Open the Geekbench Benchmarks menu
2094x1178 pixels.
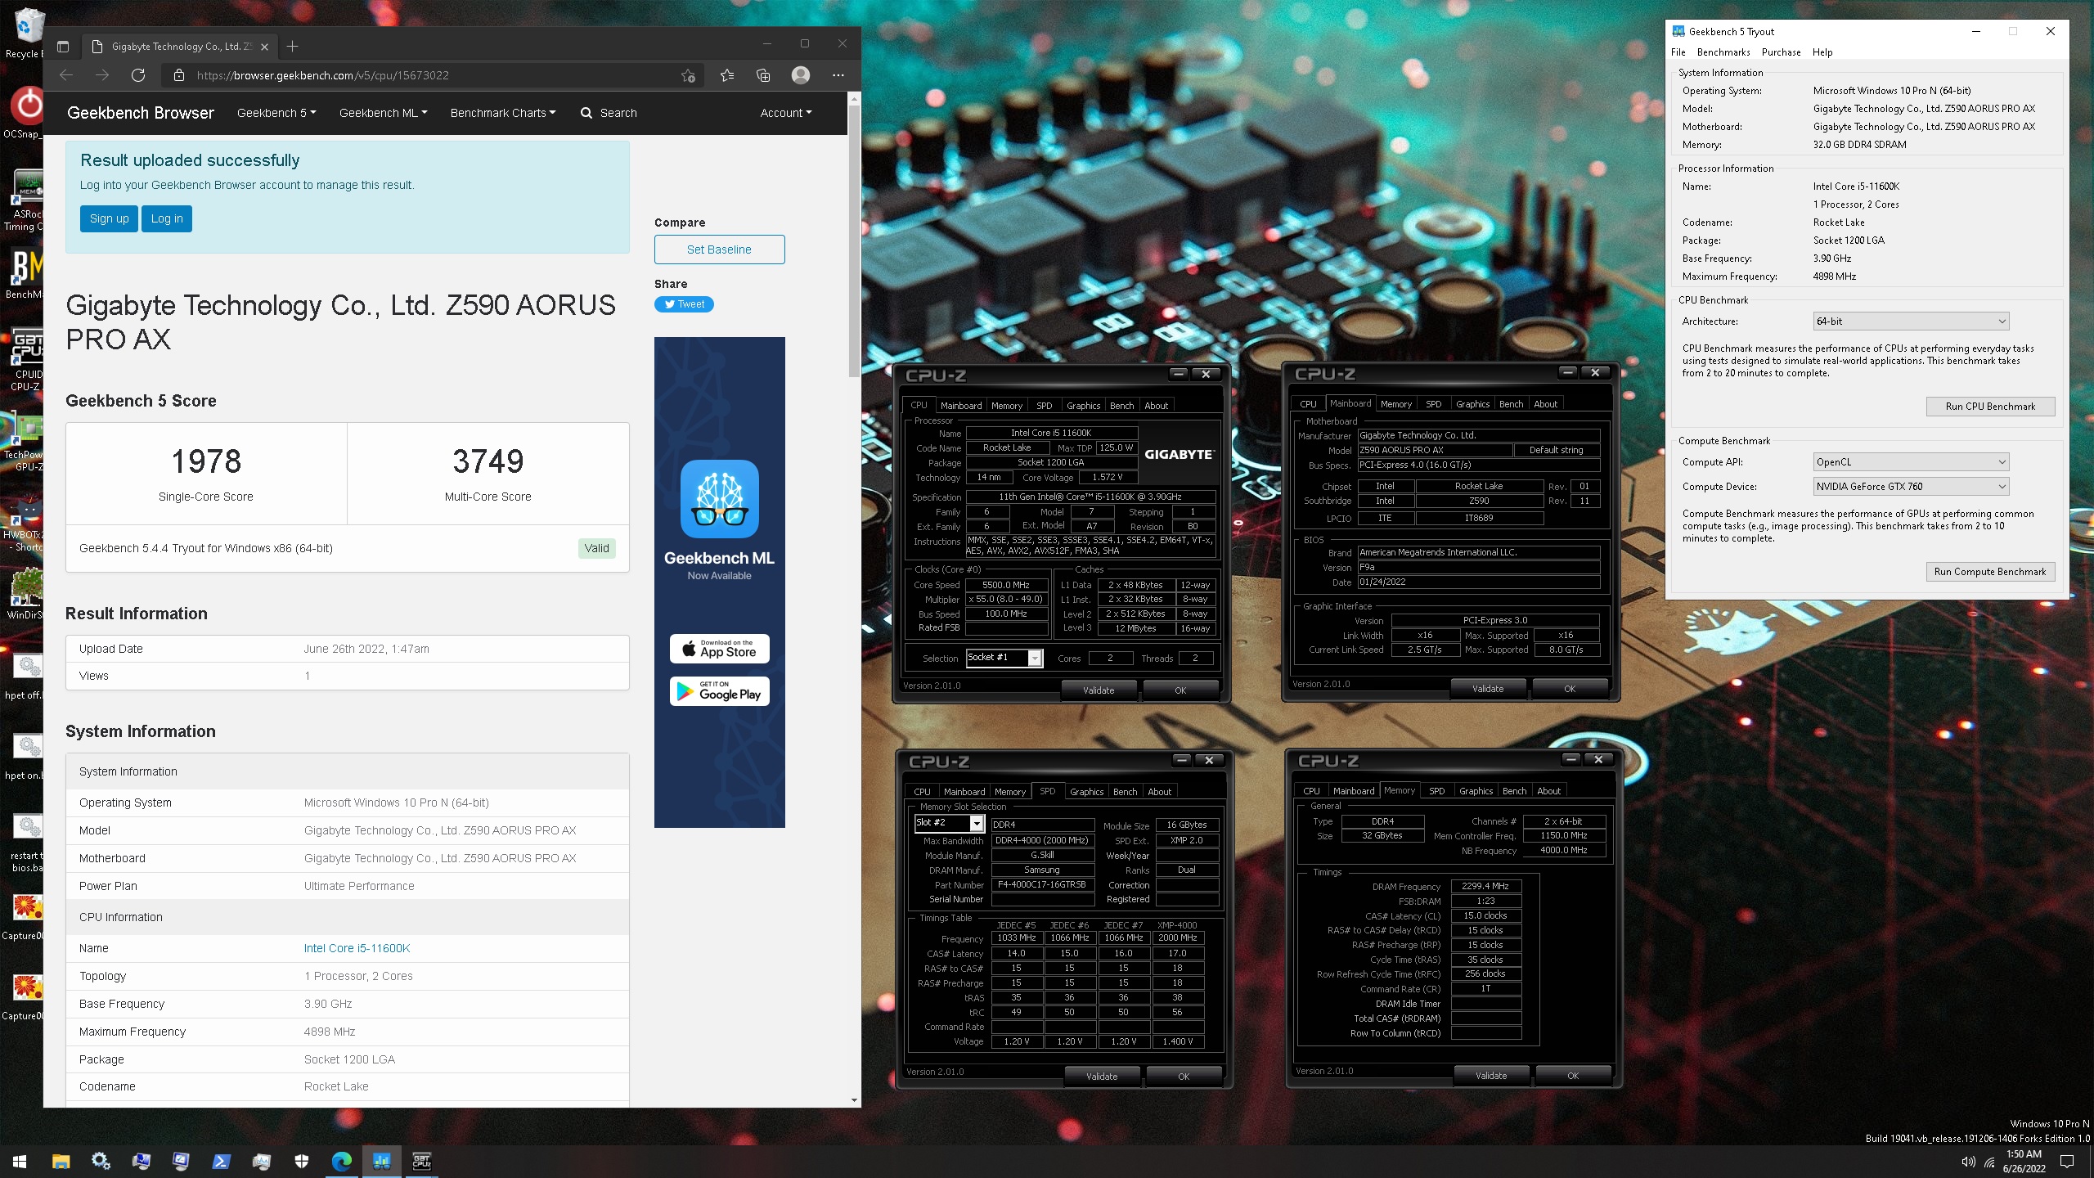(1723, 52)
